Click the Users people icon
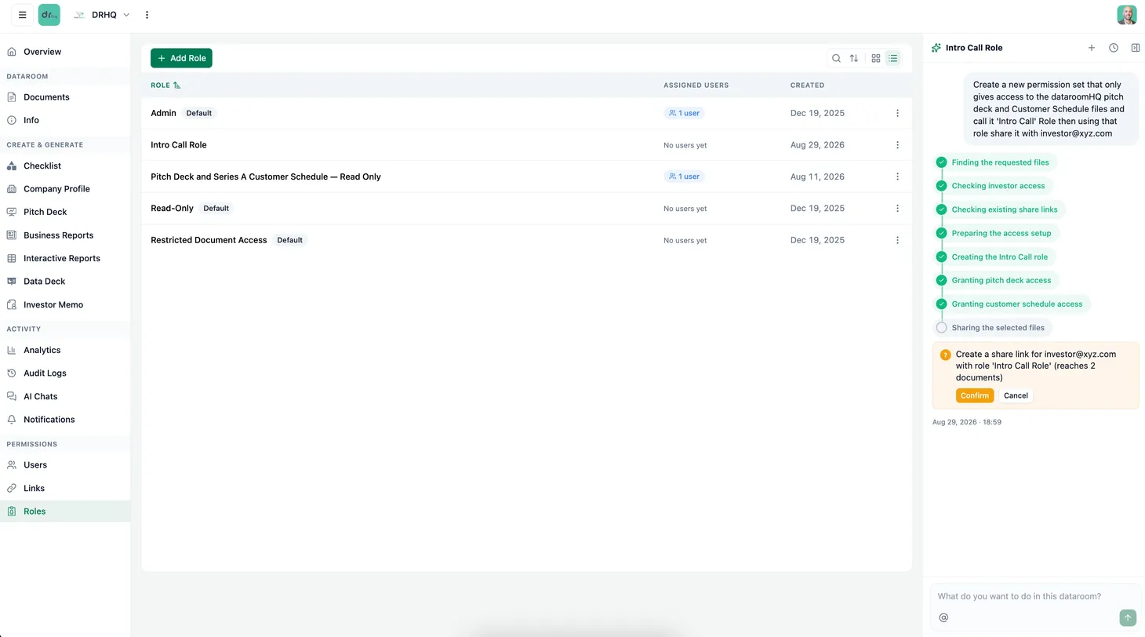 [12, 465]
